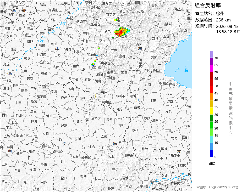Select the blue 0 dBZ legend color
Image resolution: width=242 pixels, height=192 pixels.
point(211,154)
